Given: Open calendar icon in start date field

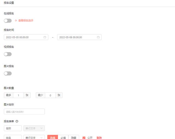Looking at the screenshot, I should click(x=45, y=37).
